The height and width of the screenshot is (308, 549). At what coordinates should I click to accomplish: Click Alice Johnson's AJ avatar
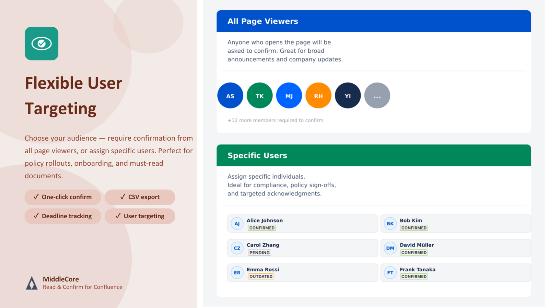point(237,224)
